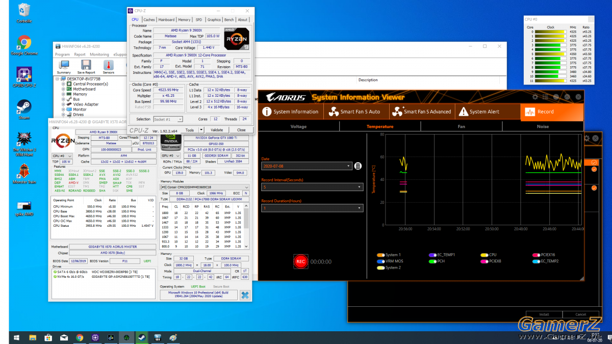Select the Memory item in the HWiNFO tree

80,94
